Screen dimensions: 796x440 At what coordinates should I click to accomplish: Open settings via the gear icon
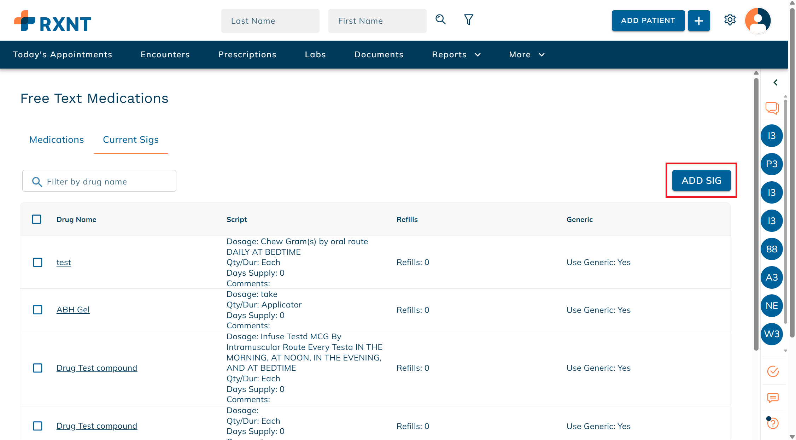coord(730,20)
